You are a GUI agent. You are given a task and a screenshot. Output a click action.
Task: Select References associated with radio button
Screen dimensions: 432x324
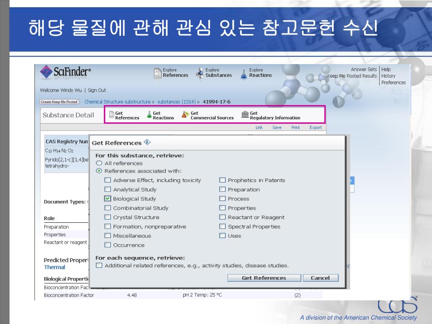pyautogui.click(x=99, y=171)
